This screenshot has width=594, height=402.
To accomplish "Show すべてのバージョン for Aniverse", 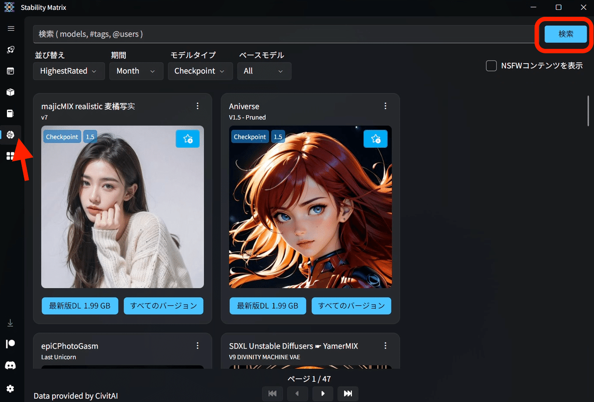I will (x=351, y=306).
